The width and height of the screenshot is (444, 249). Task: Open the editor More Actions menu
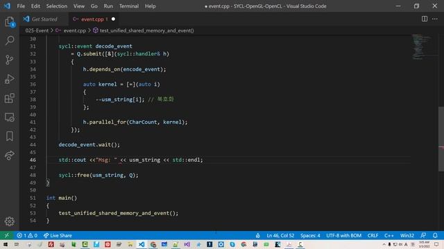click(435, 19)
